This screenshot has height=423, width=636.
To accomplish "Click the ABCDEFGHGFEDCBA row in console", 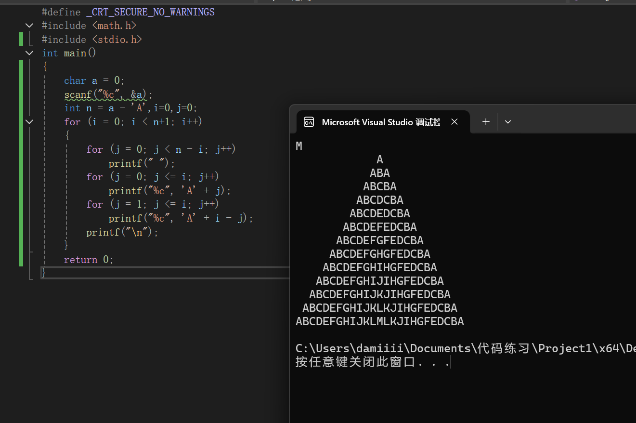I will [380, 254].
